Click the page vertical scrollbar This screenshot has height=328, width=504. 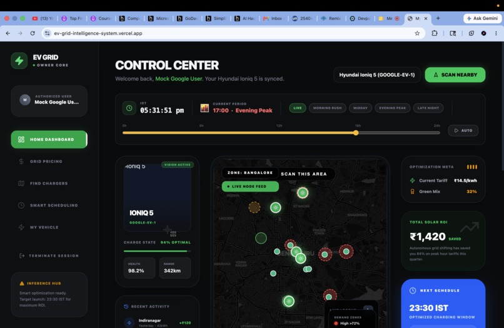pyautogui.click(x=502, y=106)
